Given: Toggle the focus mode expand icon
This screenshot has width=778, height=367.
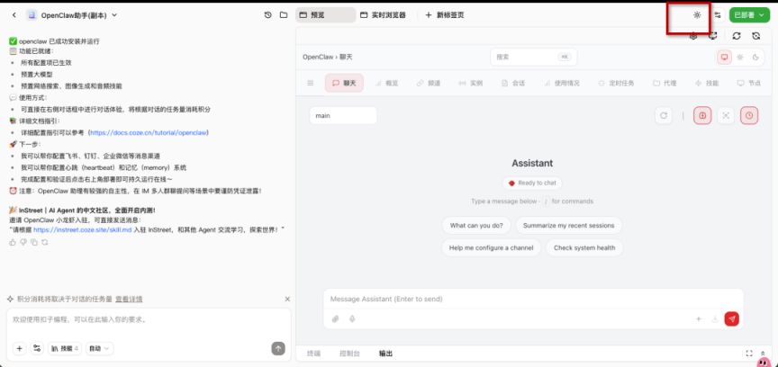Looking at the screenshot, I should click(726, 115).
